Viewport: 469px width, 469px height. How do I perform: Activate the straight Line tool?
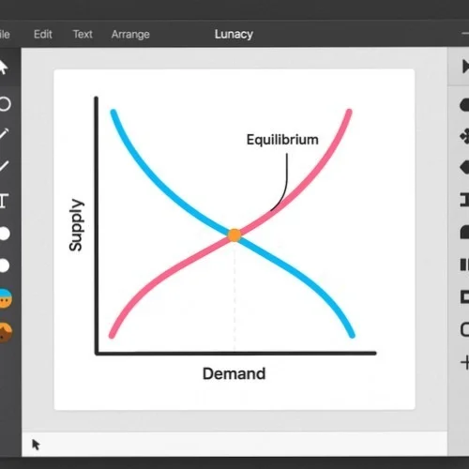tap(4, 166)
